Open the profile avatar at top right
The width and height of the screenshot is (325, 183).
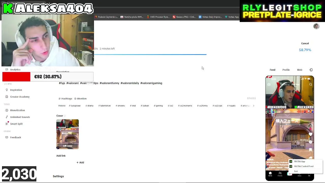pyautogui.click(x=316, y=26)
